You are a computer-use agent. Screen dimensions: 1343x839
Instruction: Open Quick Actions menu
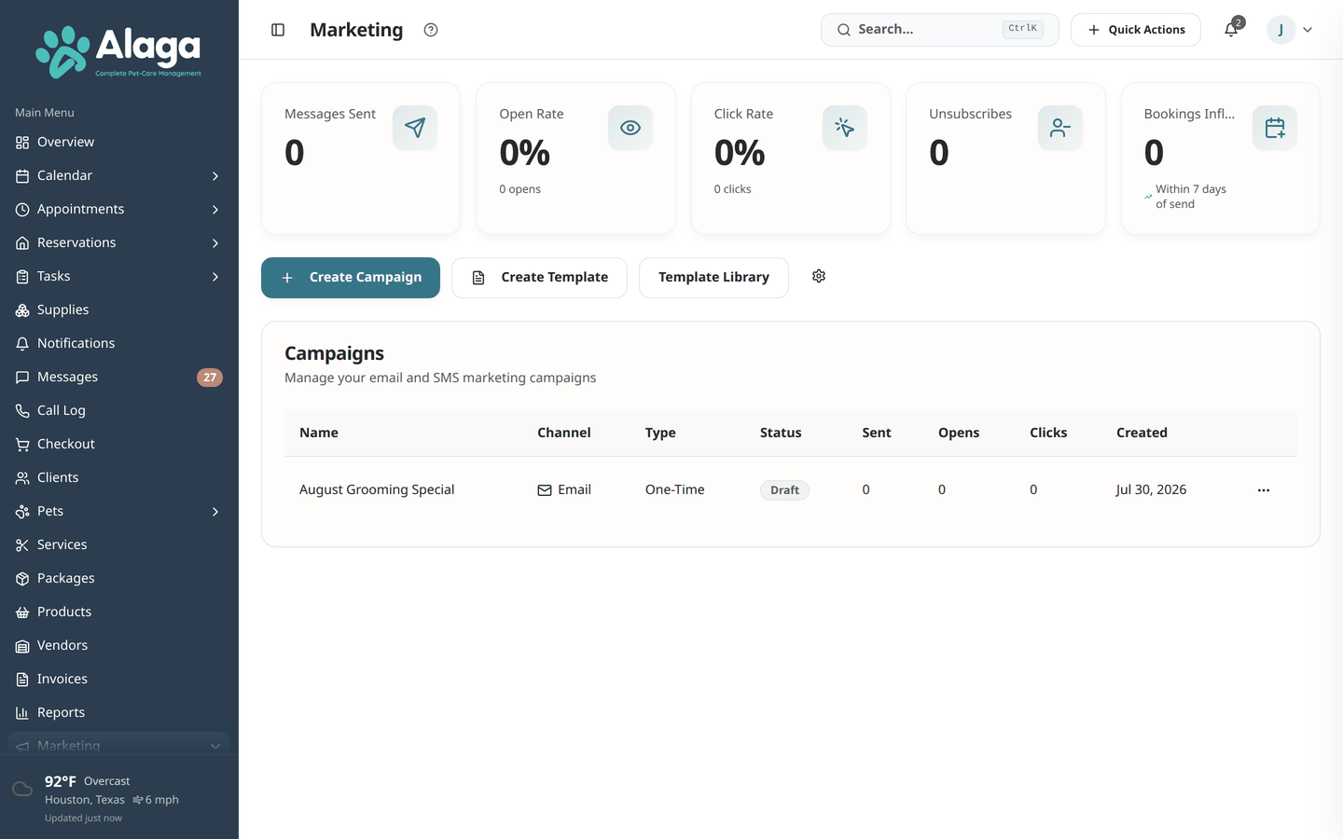coord(1136,30)
